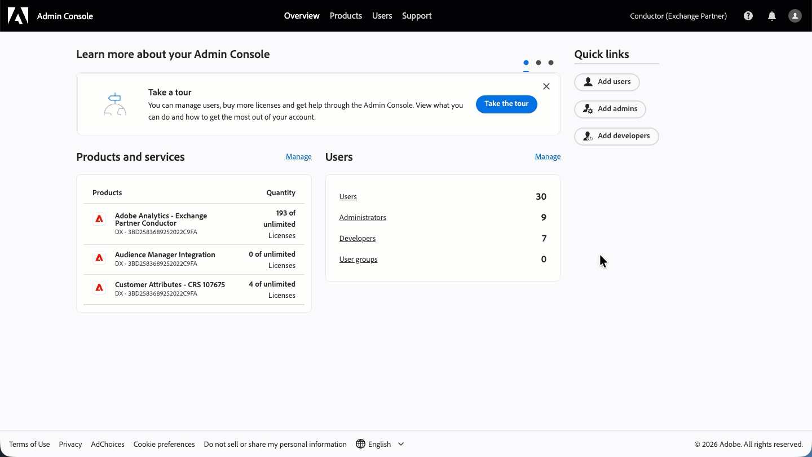Go to the Overview tab
812x457 pixels.
[302, 16]
